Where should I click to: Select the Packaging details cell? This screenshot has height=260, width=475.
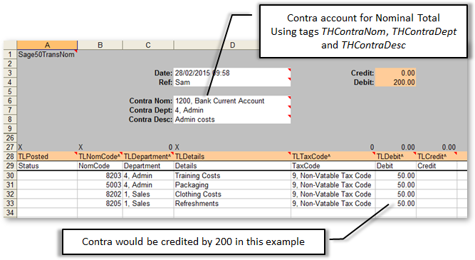pos(232,184)
